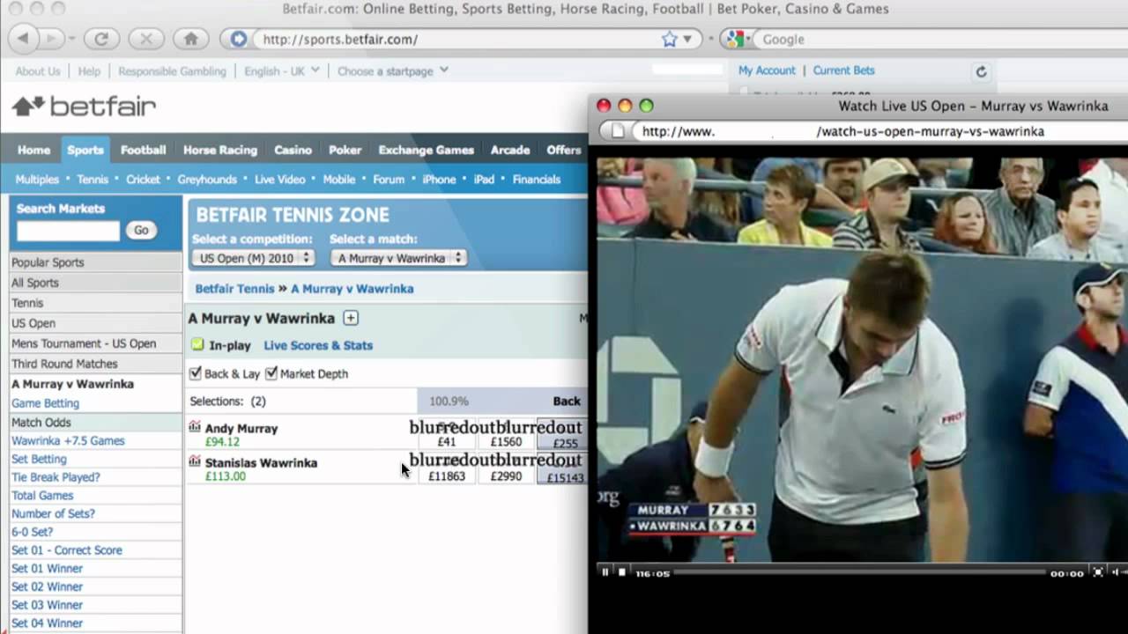Click the stop loading X button
This screenshot has height=634, width=1128.
point(146,39)
